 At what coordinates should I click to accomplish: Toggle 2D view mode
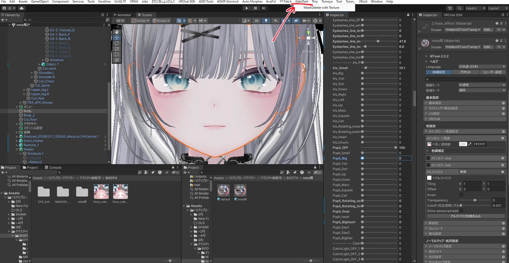(257, 21)
